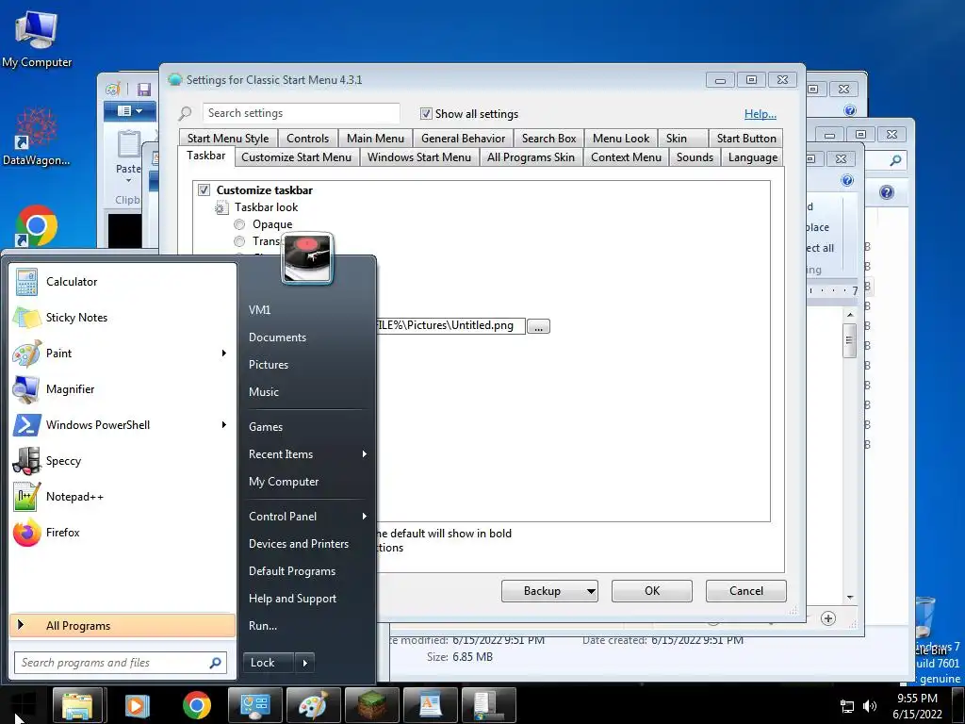Expand the Paste dropdown in Paint
This screenshot has height=724, width=965.
pyautogui.click(x=128, y=180)
